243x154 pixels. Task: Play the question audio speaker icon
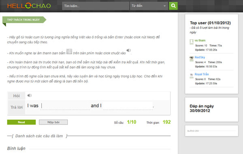[30, 95]
